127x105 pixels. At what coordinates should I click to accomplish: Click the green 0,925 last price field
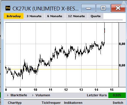coord(117,95)
